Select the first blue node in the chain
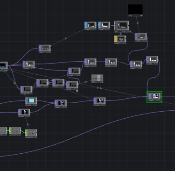The image size is (175, 171). point(90,26)
